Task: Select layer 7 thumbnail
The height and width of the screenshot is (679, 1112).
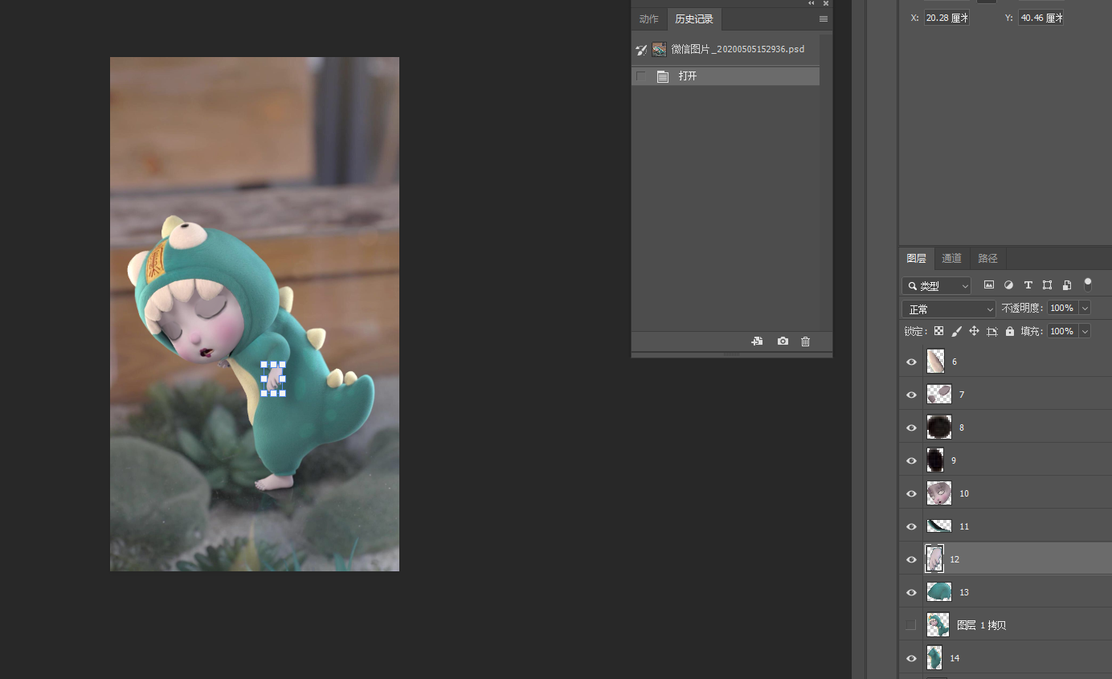Action: (x=939, y=395)
